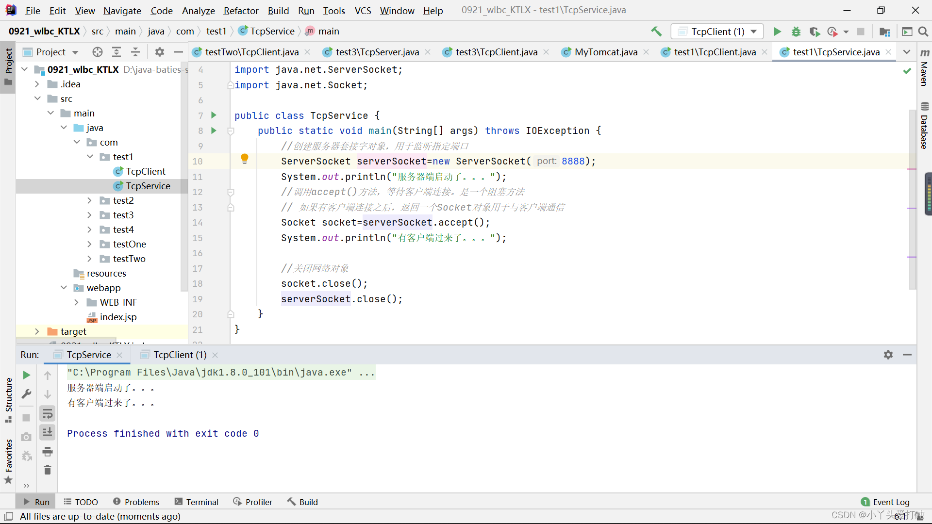Viewport: 932px width, 524px height.
Task: Collapse the src folder
Action: click(37, 98)
